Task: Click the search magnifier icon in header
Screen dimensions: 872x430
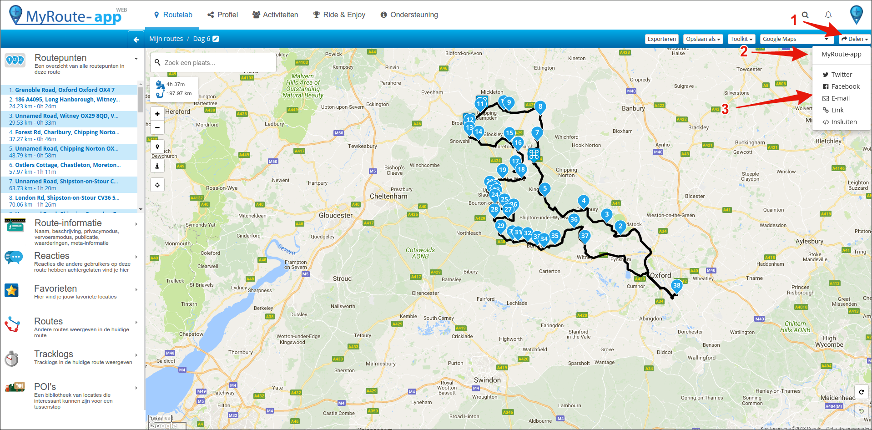Action: (805, 15)
